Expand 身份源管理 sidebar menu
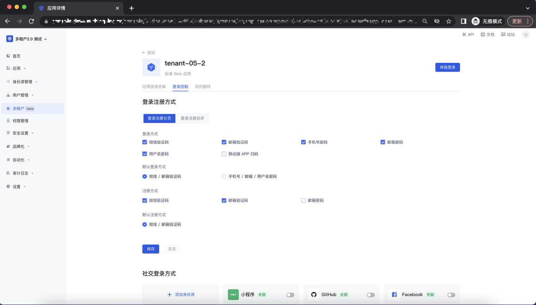 [x=23, y=82]
